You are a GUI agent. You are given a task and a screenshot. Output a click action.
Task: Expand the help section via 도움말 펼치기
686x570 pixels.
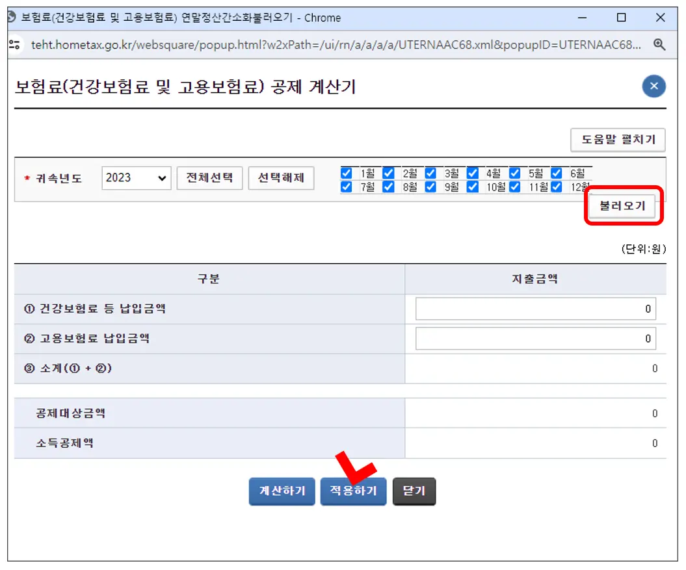[x=617, y=140]
